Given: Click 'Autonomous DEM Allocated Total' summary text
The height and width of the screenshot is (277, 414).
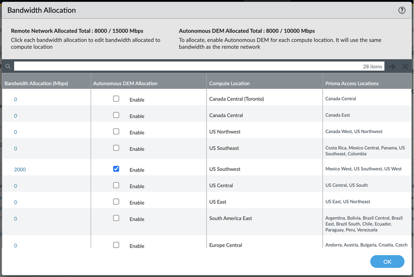Looking at the screenshot, I should click(x=247, y=31).
